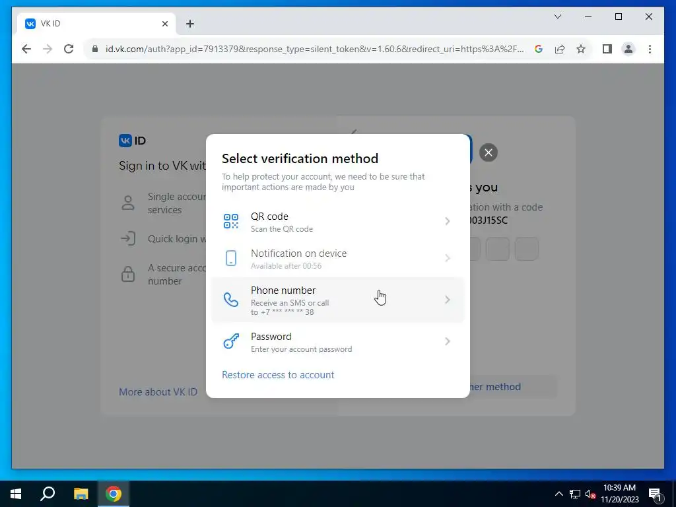Click the key icon next to Password
The image size is (676, 507).
tap(231, 341)
